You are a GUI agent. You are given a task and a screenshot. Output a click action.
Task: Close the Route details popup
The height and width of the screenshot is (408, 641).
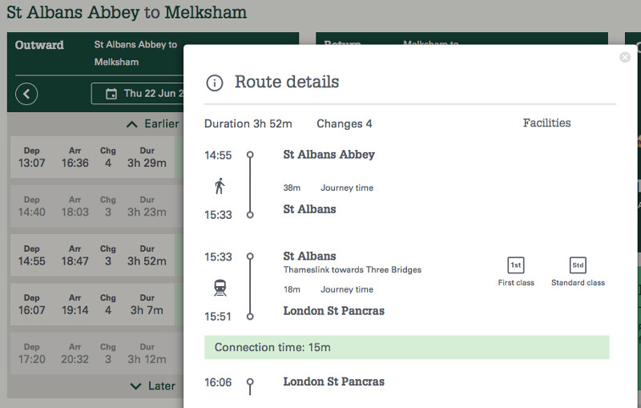(x=625, y=58)
